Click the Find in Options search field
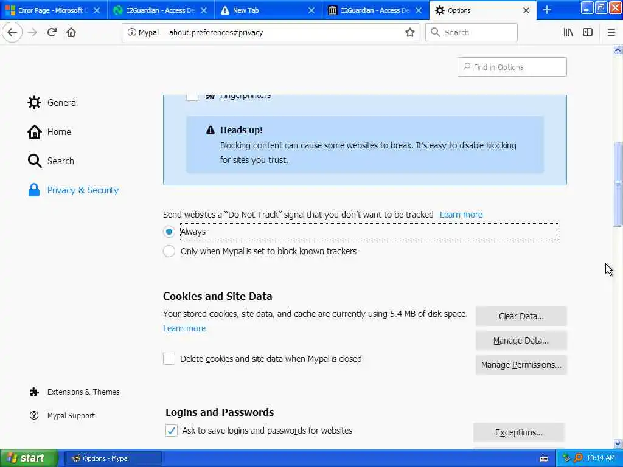The image size is (623, 467). 512,67
